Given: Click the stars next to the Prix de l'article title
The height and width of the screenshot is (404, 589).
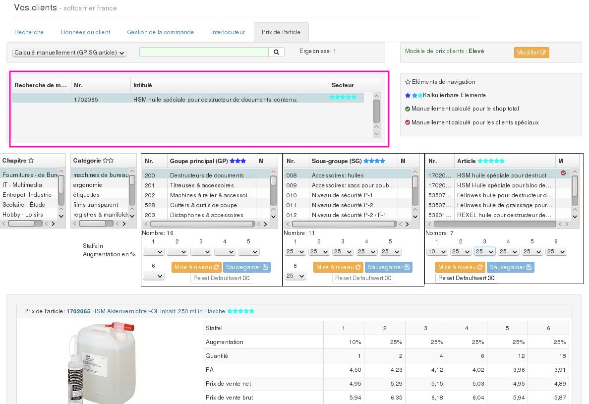Looking at the screenshot, I should click(x=241, y=311).
